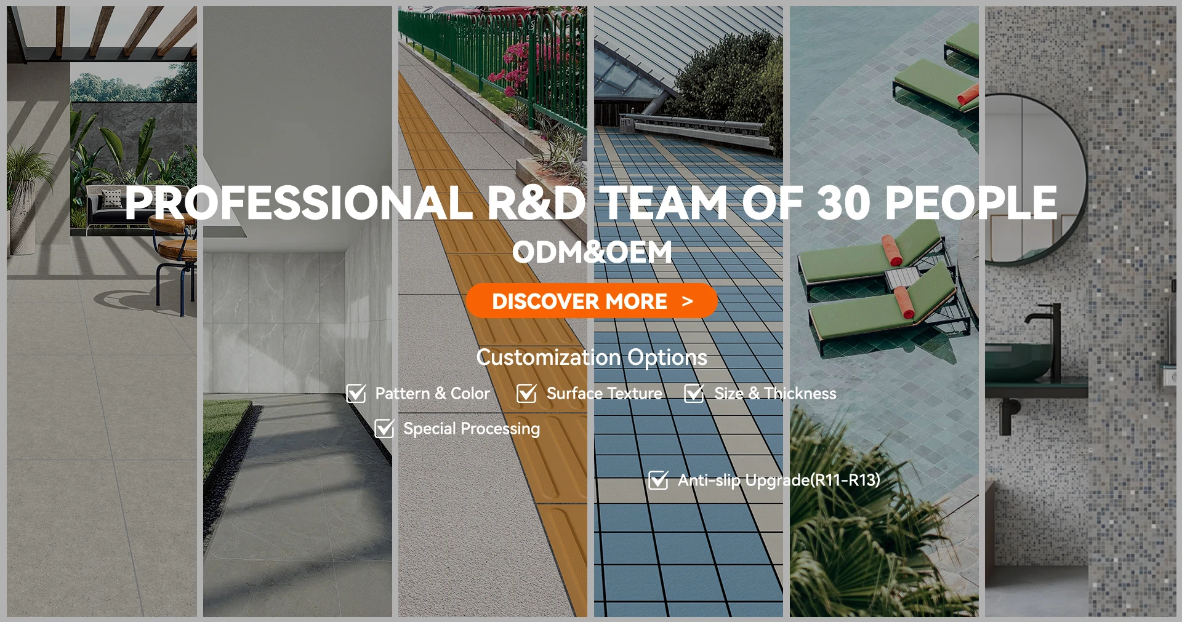Image resolution: width=1182 pixels, height=622 pixels.
Task: Toggle the Size & Thickness checkbox
Action: [x=694, y=393]
